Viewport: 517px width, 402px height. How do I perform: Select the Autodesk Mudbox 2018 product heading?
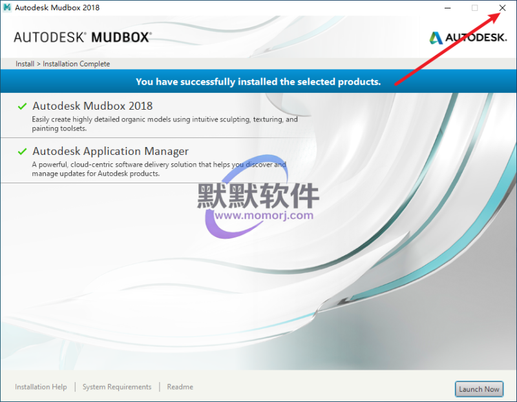(92, 106)
